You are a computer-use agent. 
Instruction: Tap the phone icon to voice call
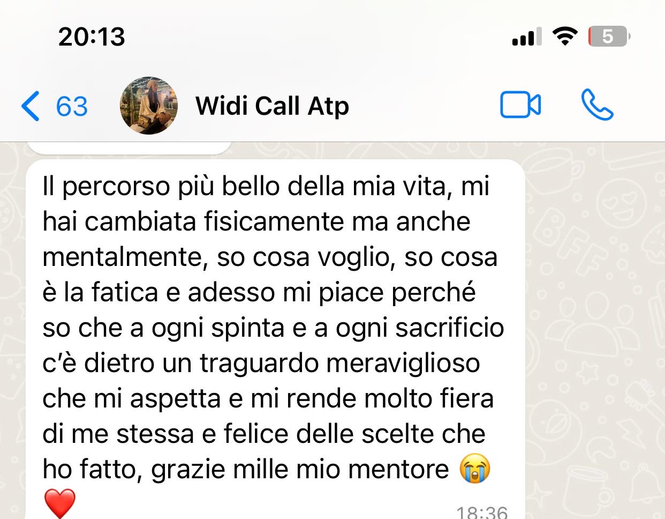point(597,105)
